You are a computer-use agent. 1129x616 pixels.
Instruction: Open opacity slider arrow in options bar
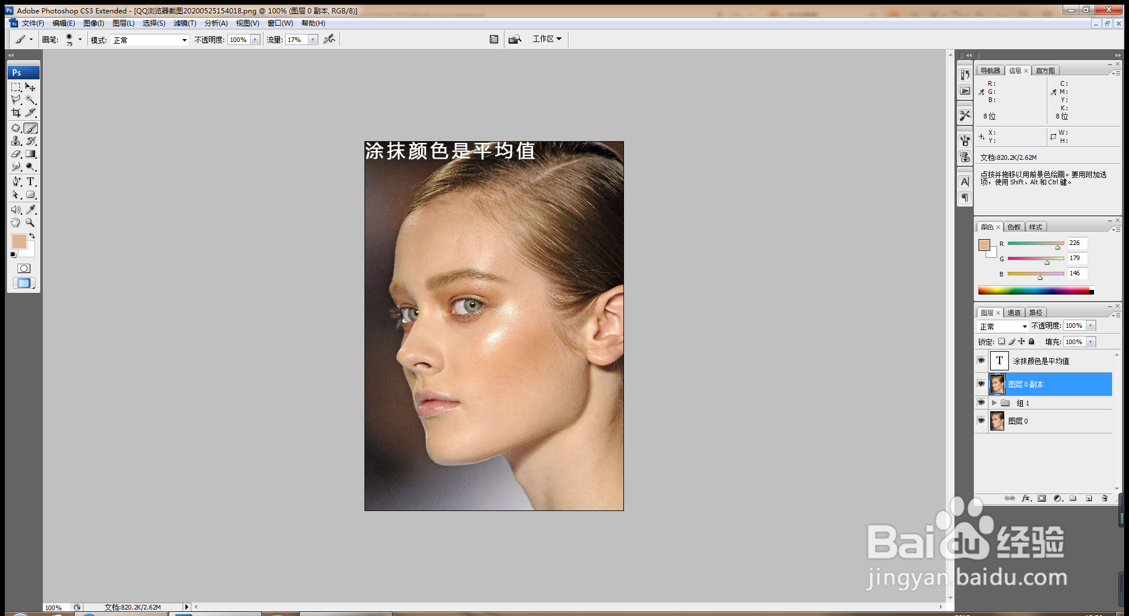coord(255,40)
